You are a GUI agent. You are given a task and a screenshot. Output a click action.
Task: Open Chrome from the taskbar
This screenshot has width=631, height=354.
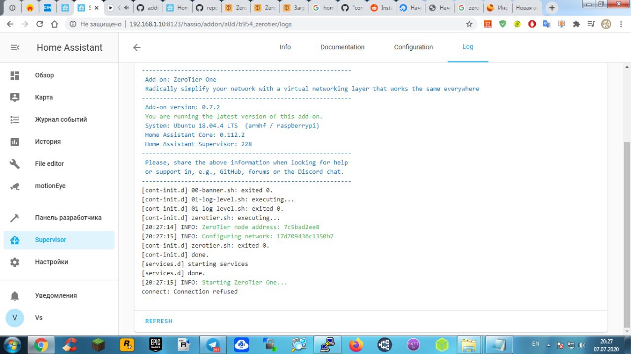(40, 345)
